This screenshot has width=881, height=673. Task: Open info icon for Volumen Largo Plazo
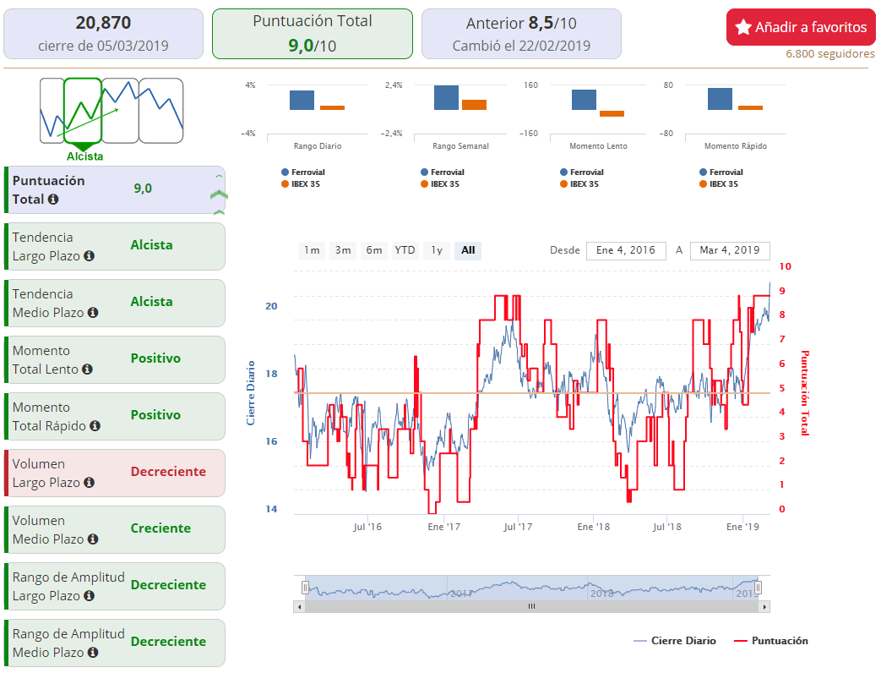(x=89, y=483)
